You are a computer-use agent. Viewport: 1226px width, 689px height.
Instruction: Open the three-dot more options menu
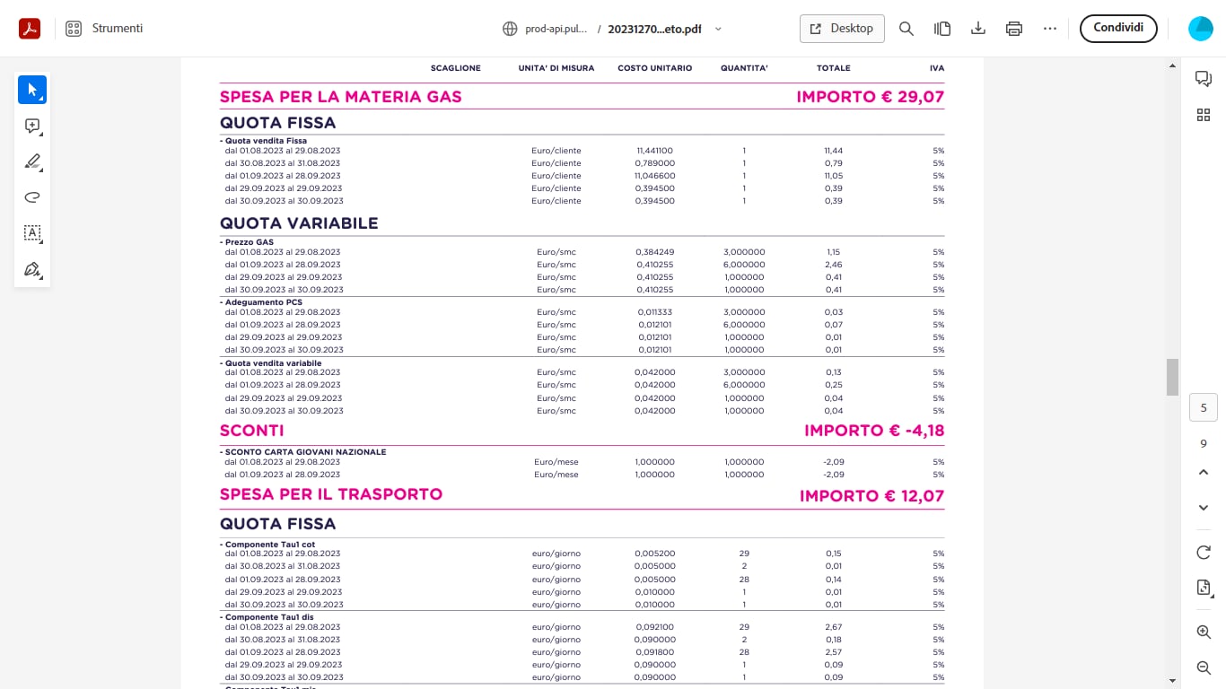1050,29
